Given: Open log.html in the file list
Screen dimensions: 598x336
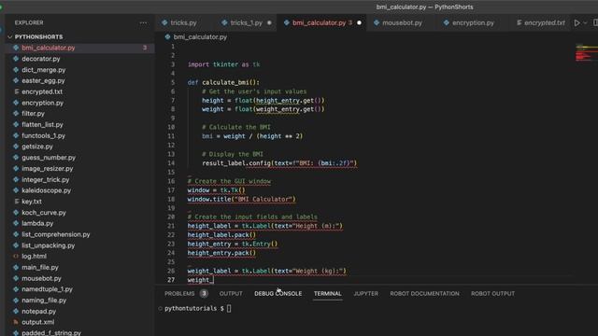Looking at the screenshot, I should click(x=34, y=257).
